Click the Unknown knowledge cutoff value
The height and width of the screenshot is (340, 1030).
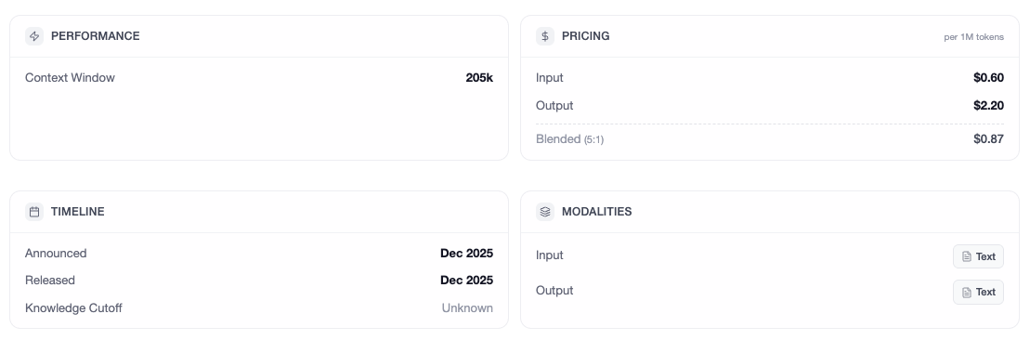(x=467, y=308)
